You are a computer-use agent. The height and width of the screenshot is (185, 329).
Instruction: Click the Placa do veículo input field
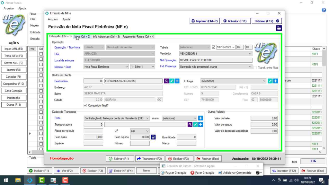pos(93,131)
